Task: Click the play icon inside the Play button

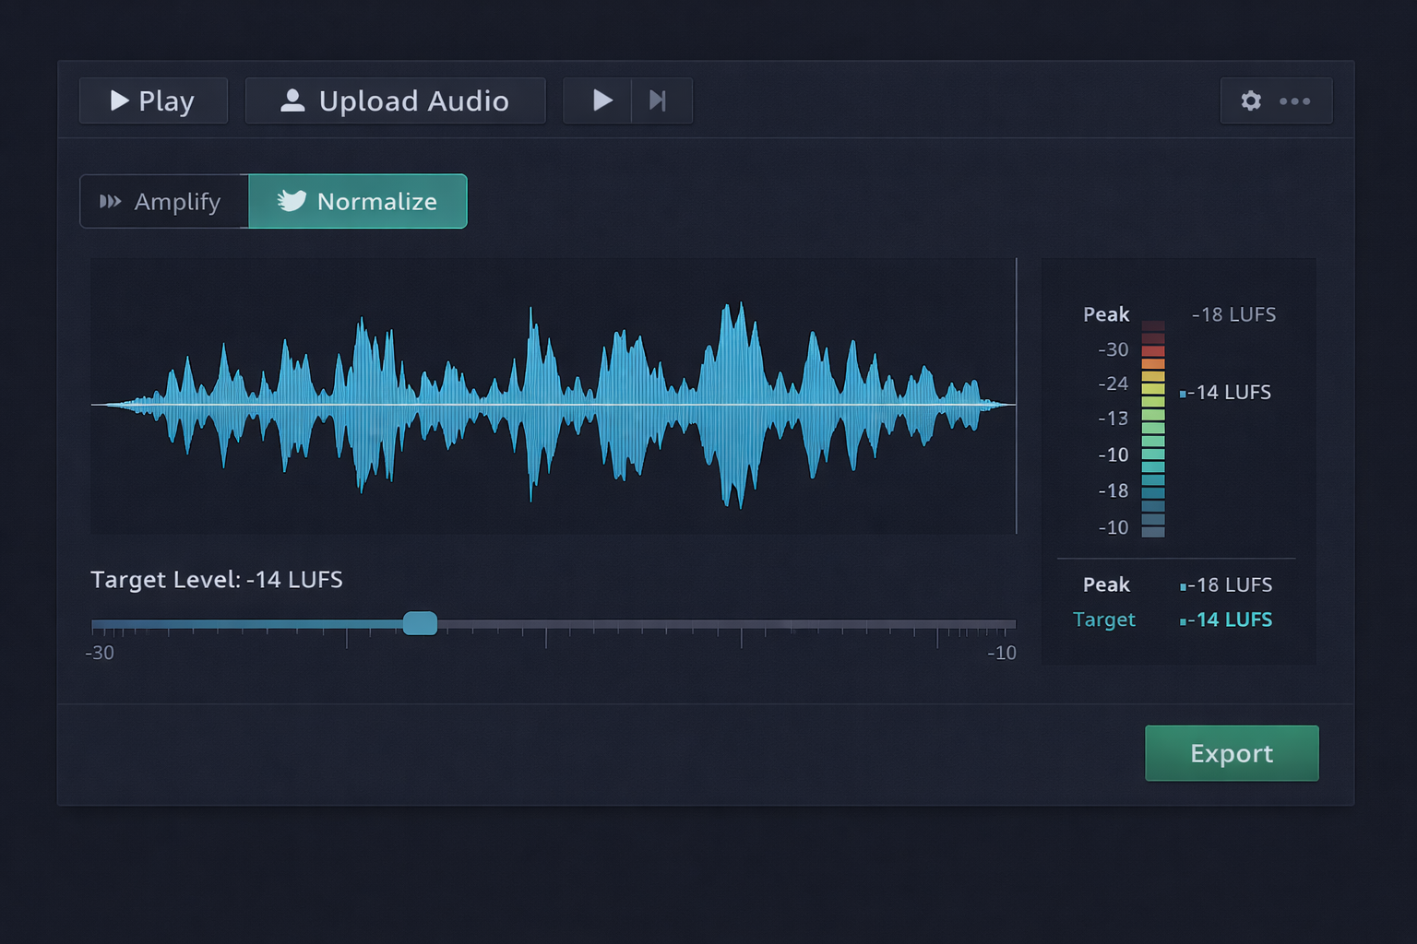Action: pos(118,100)
